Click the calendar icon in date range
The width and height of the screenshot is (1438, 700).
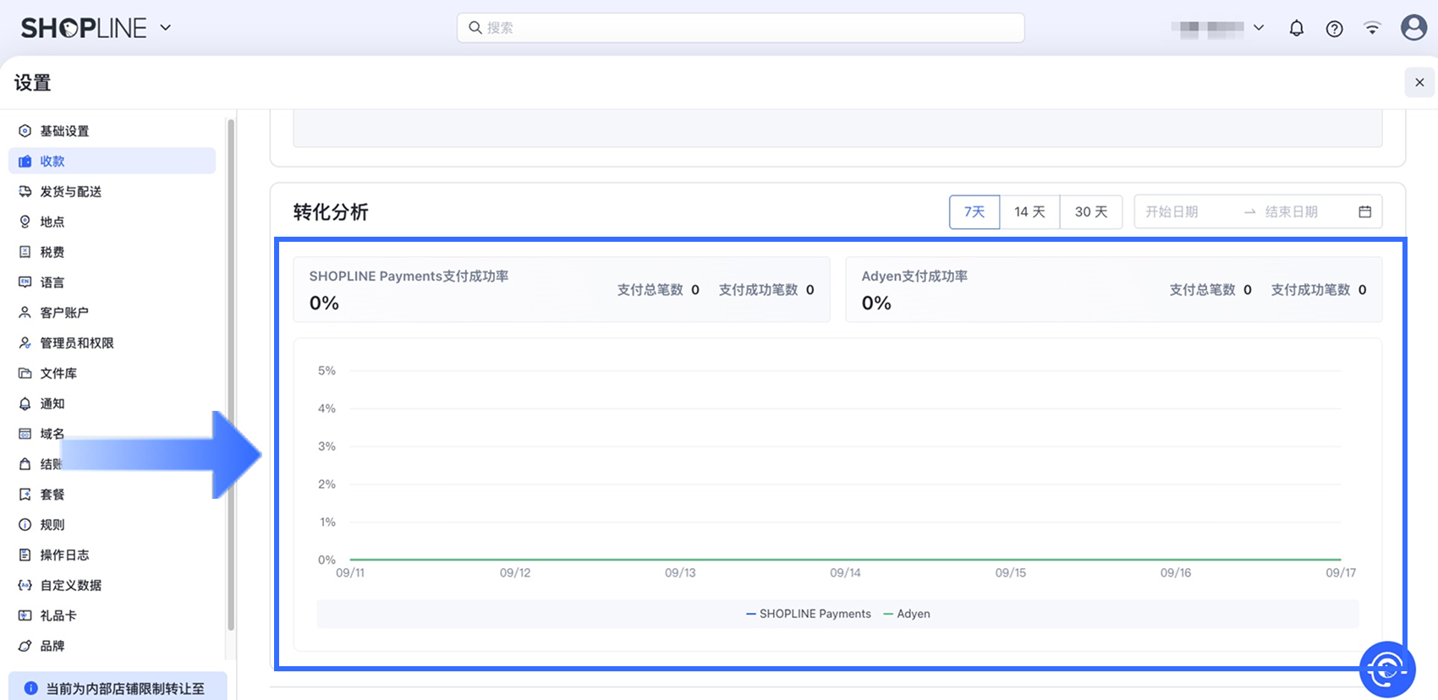(x=1364, y=212)
